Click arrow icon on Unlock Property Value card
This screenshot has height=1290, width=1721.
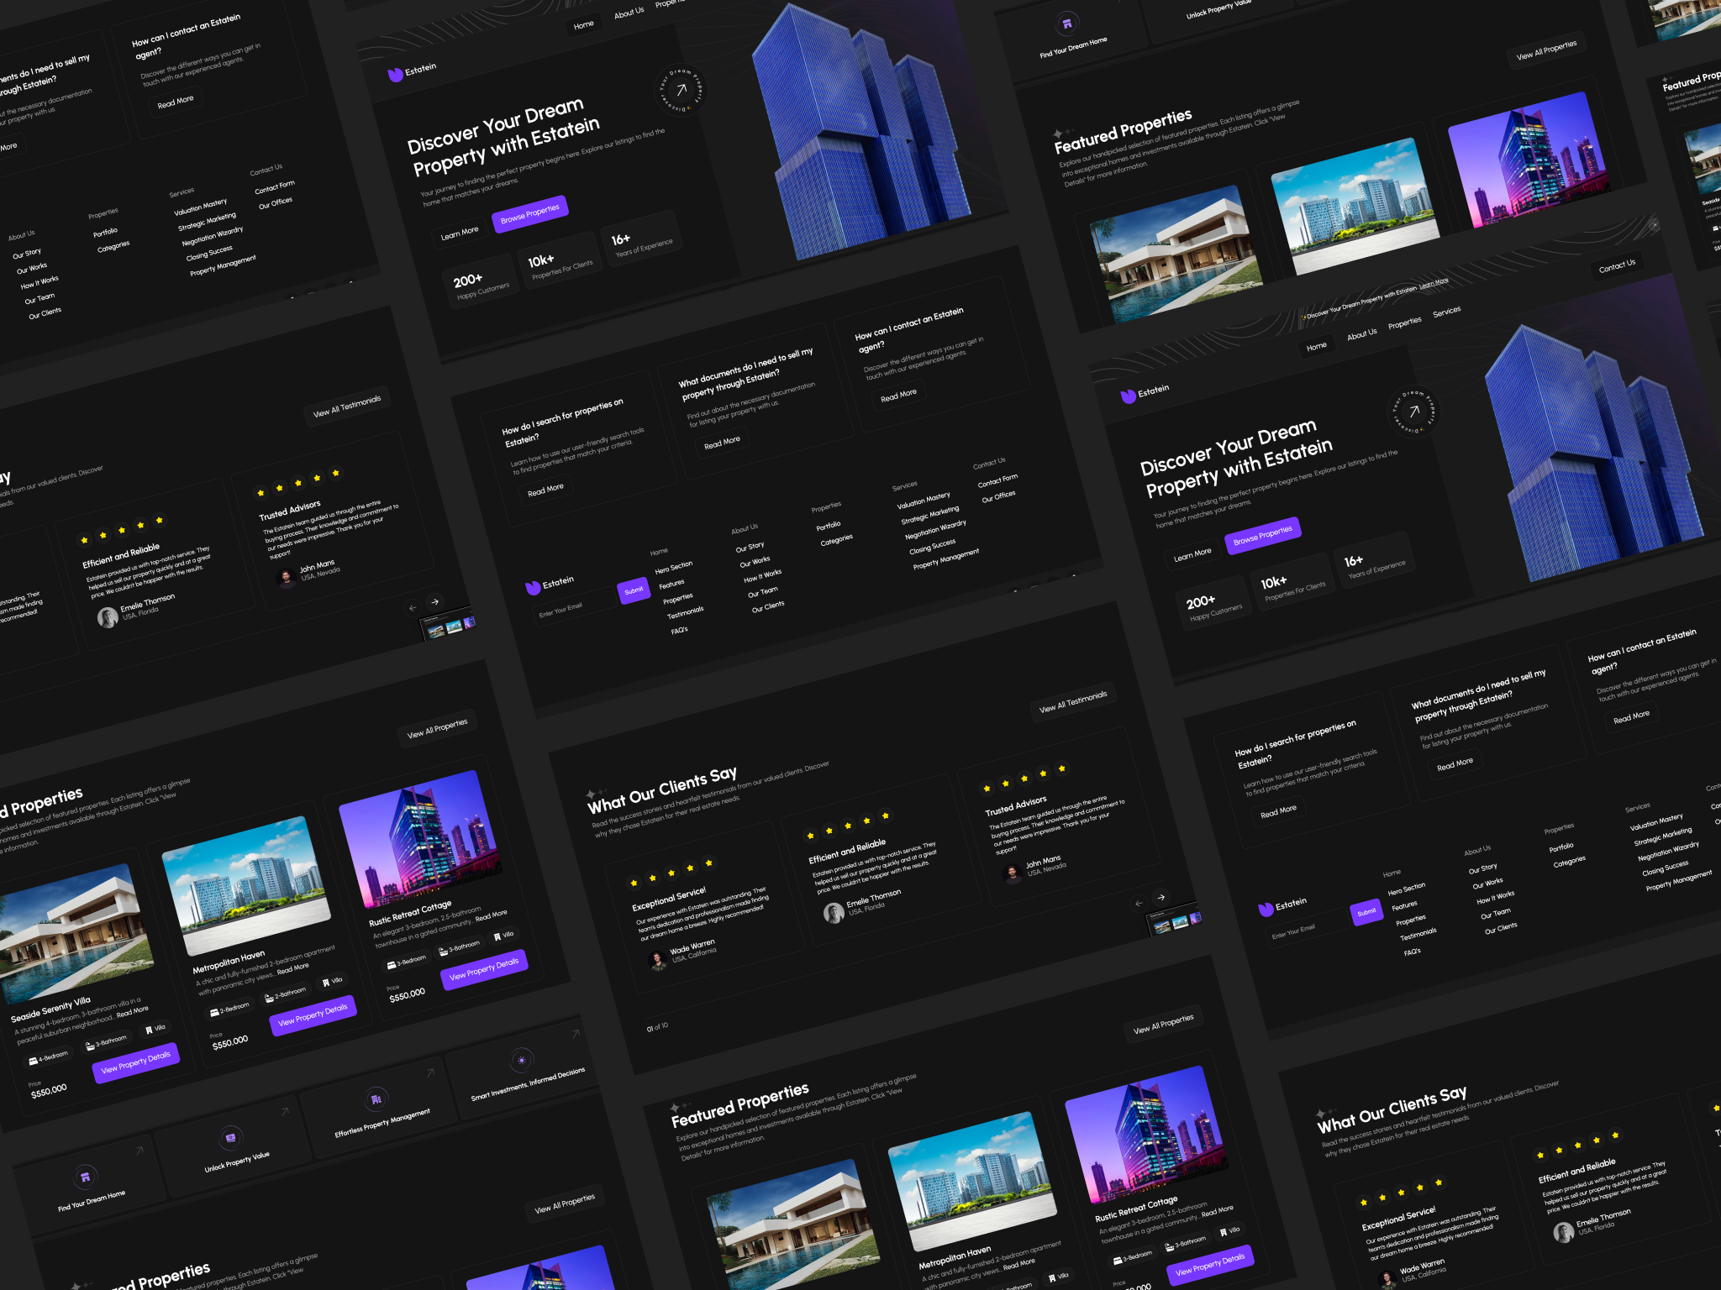tap(285, 1111)
